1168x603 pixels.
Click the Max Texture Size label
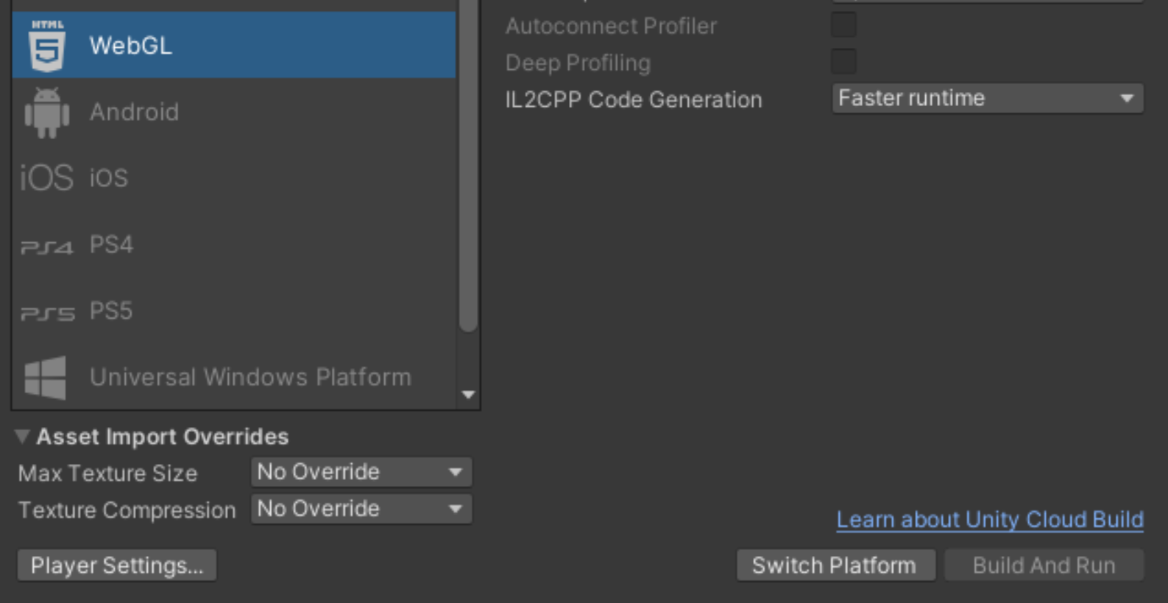coord(108,473)
